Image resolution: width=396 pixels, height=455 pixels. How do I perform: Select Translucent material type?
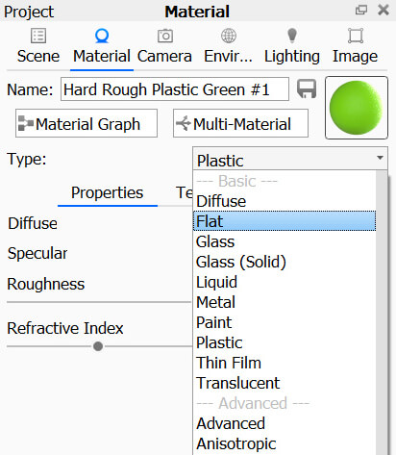[x=238, y=383]
